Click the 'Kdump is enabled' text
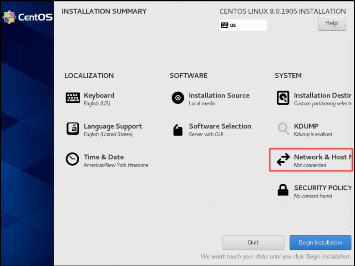 313,134
